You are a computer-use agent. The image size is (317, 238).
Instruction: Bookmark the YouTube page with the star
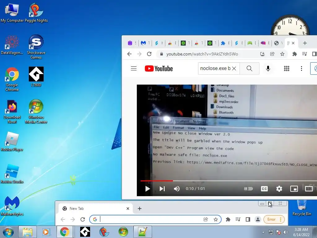coord(282,54)
